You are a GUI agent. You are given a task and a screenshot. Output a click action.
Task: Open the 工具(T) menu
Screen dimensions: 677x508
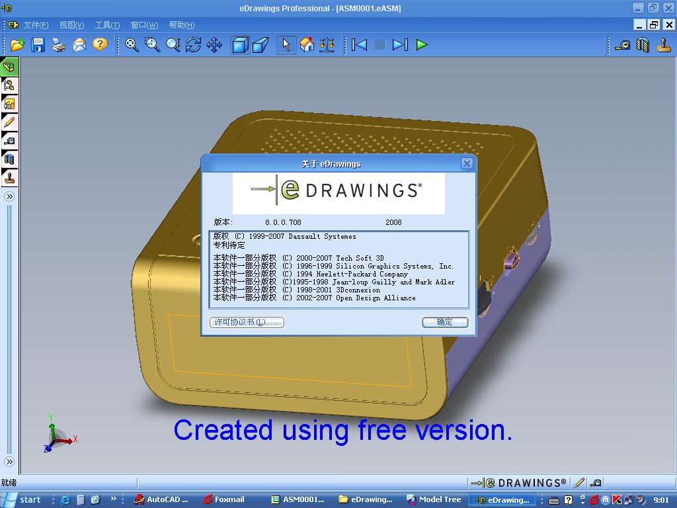pos(107,25)
